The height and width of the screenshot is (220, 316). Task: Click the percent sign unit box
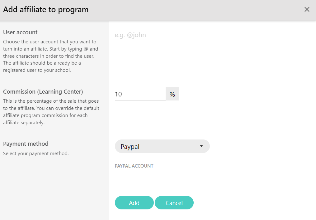tap(172, 94)
